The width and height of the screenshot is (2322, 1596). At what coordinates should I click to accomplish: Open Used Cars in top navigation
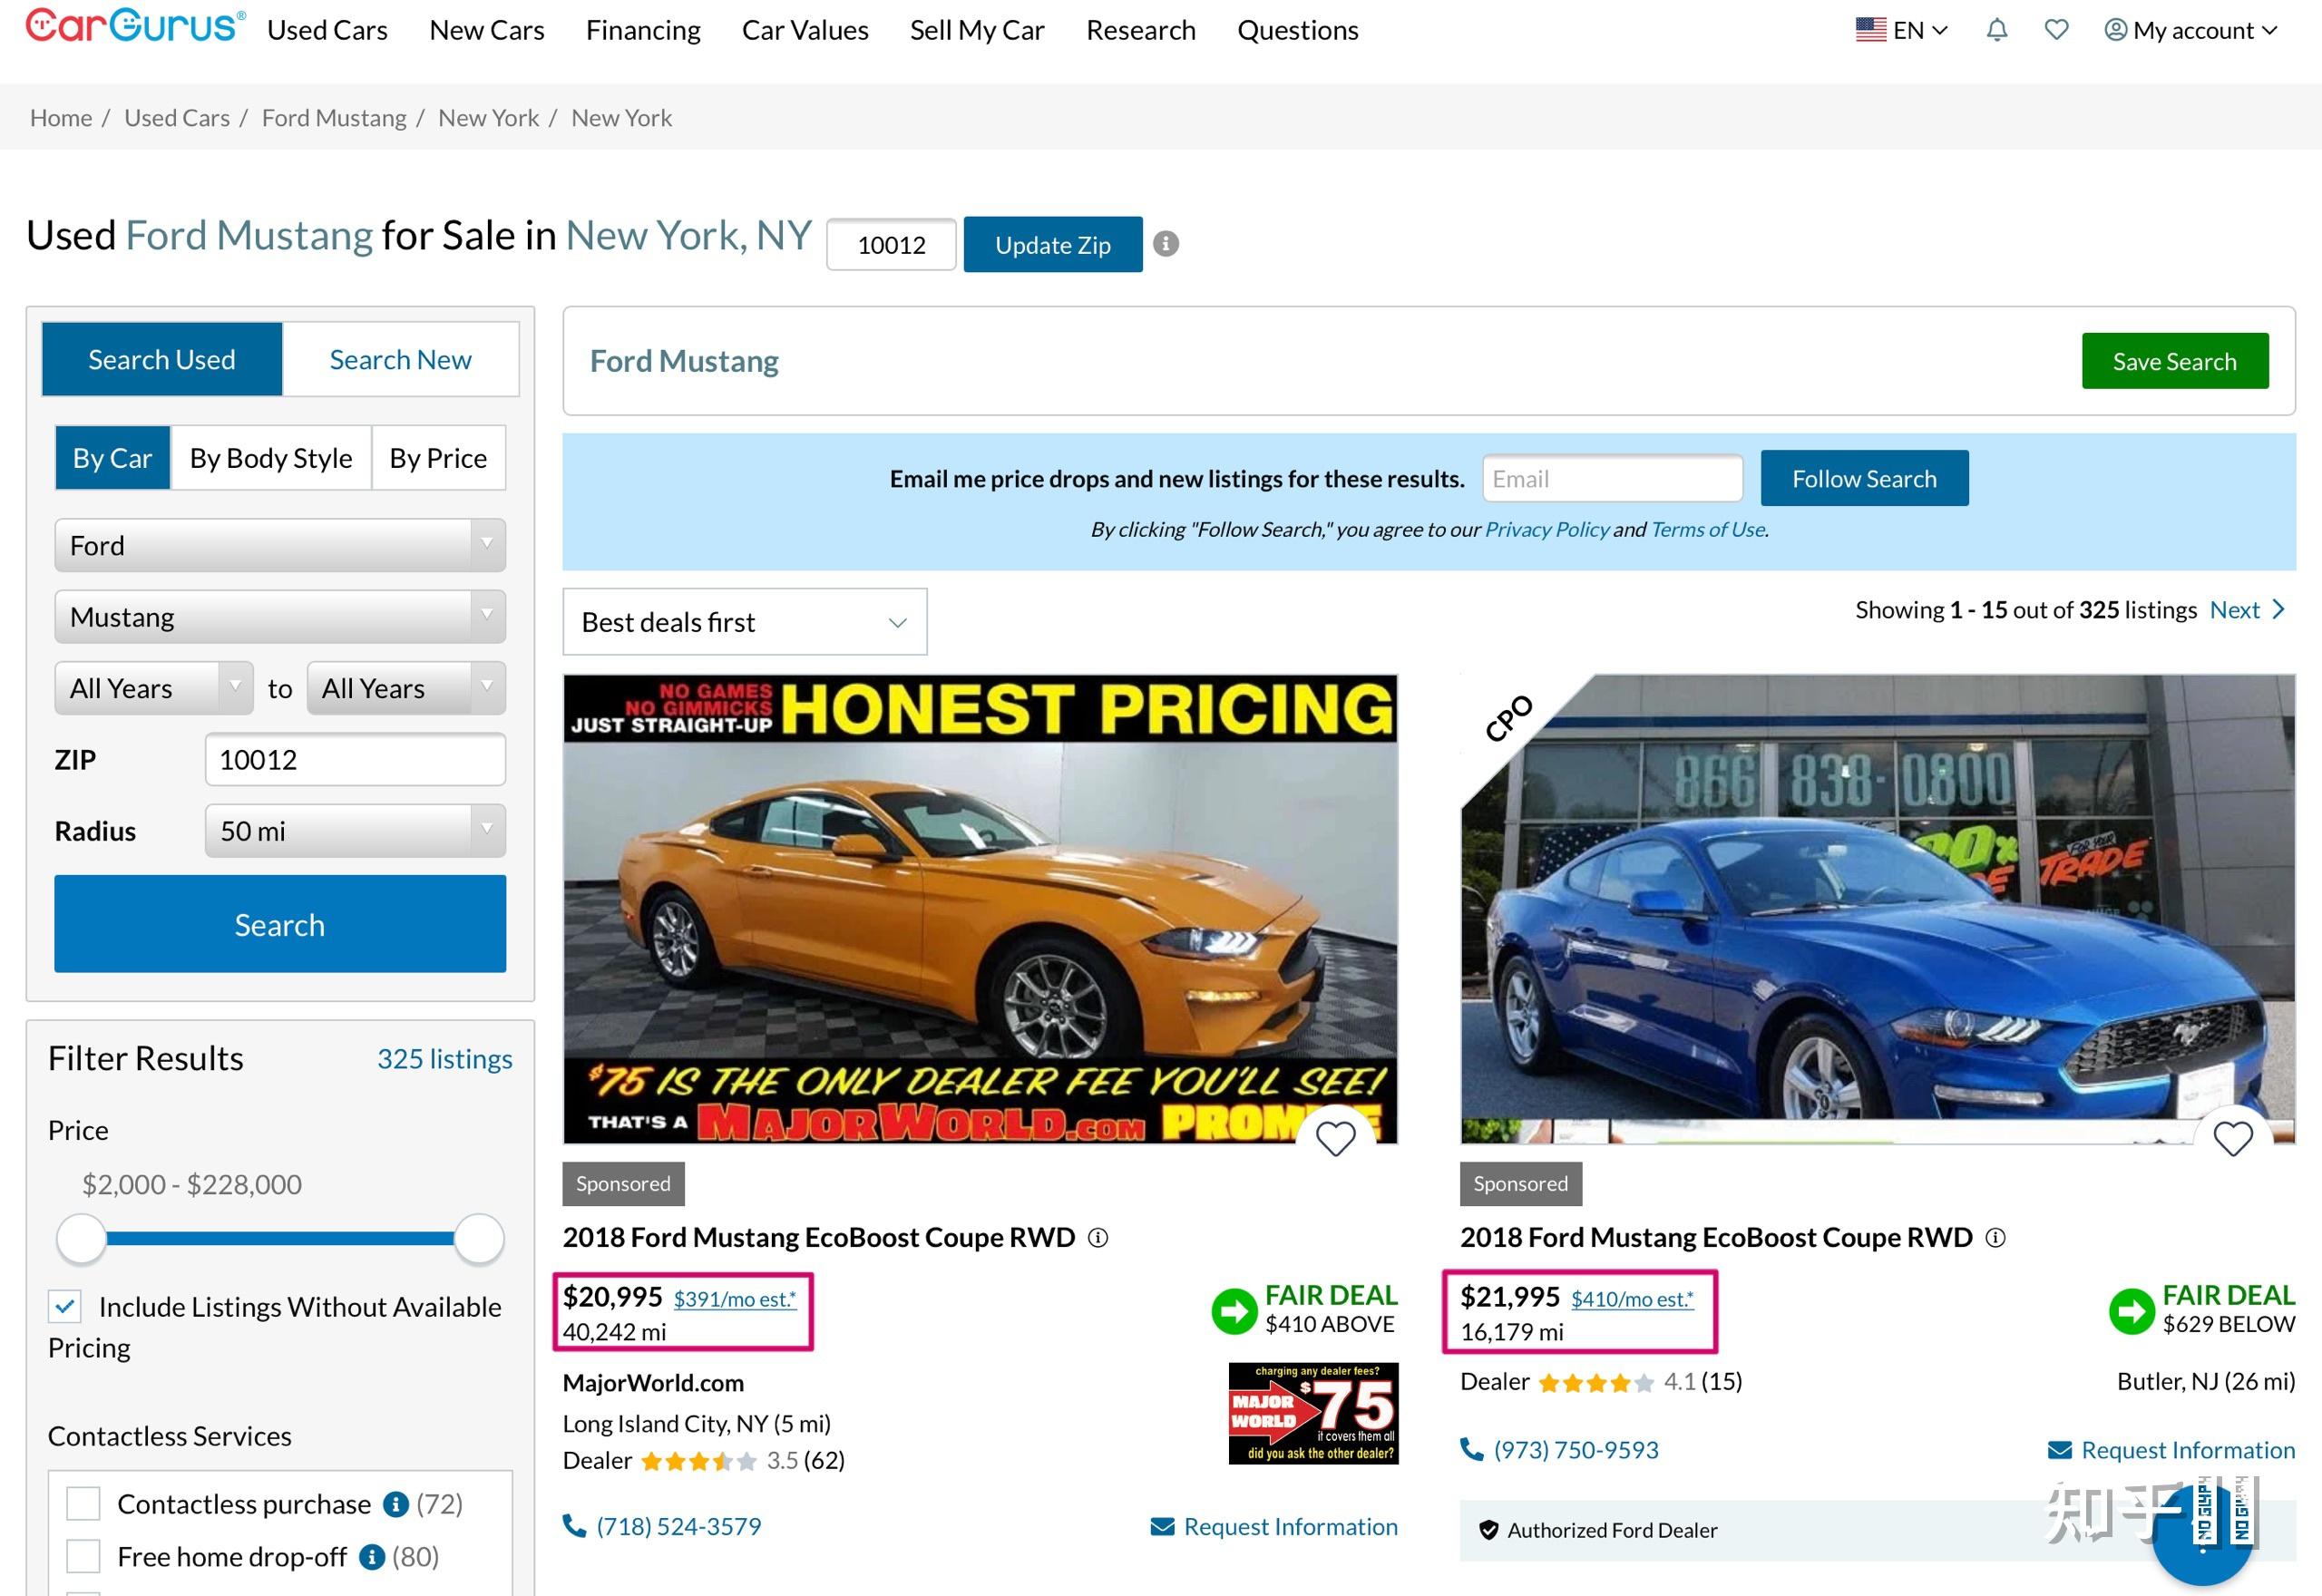pyautogui.click(x=327, y=30)
